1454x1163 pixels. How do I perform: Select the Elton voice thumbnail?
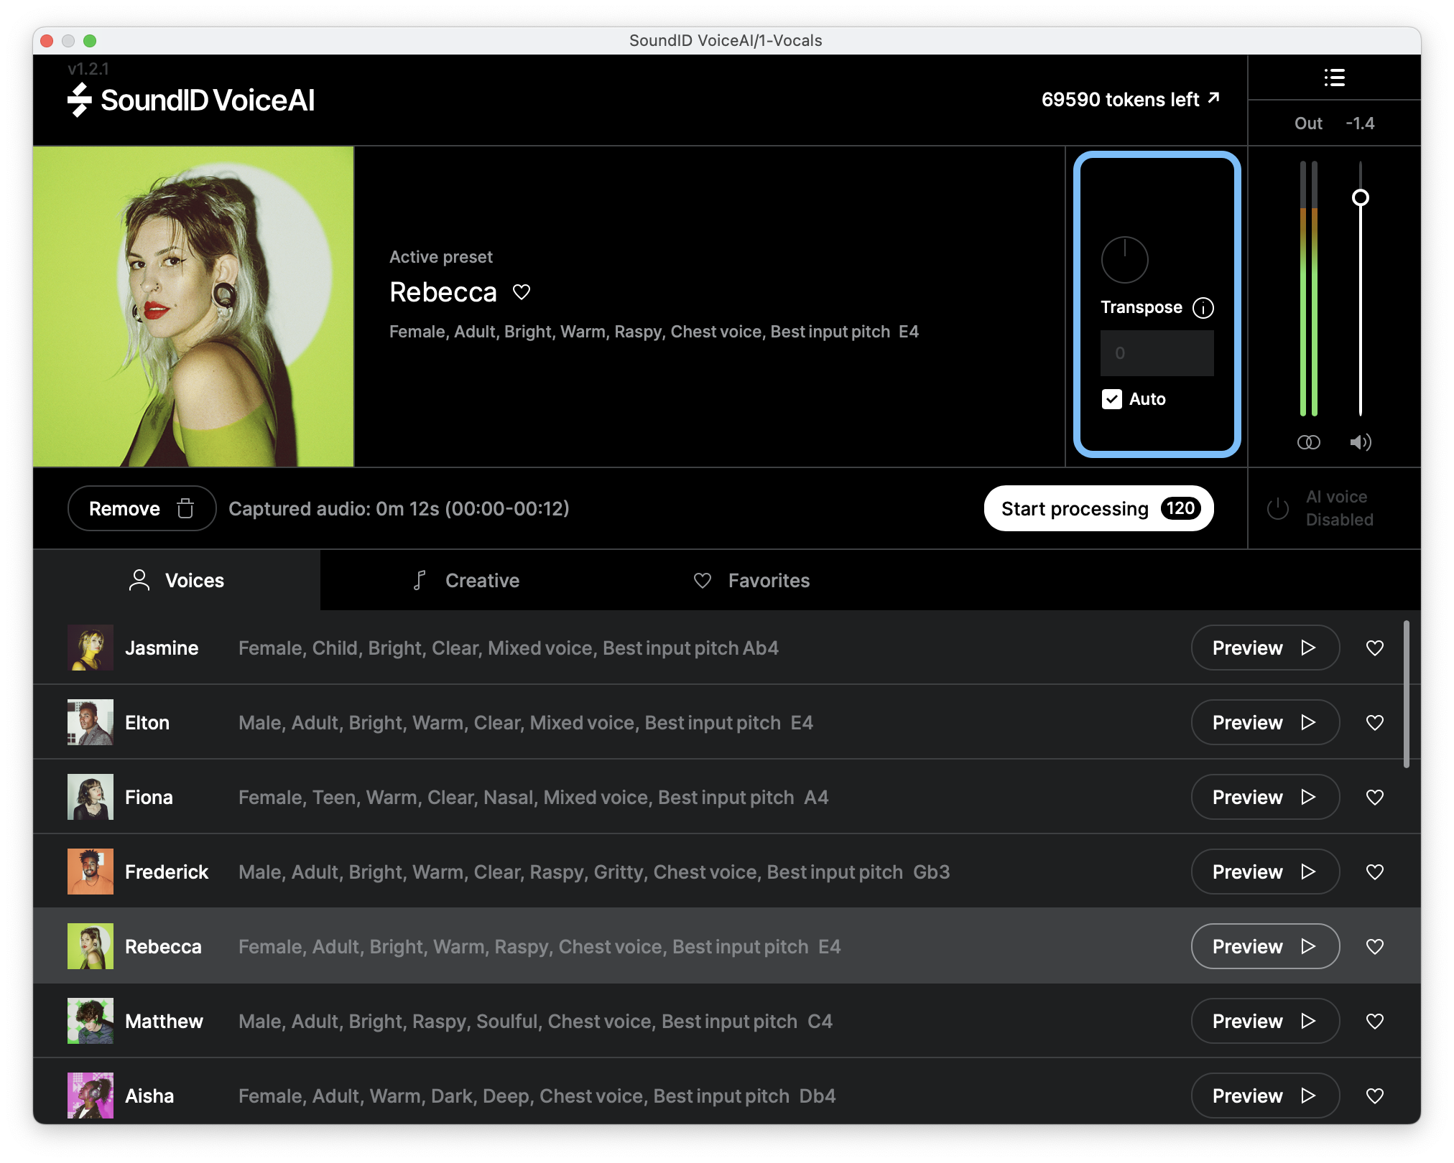[x=91, y=722]
